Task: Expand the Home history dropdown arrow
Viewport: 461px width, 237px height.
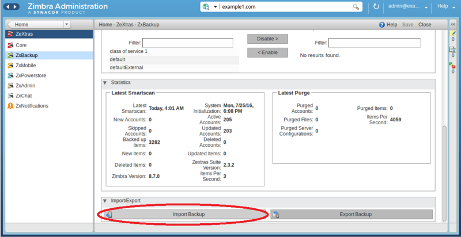Action: coord(67,25)
